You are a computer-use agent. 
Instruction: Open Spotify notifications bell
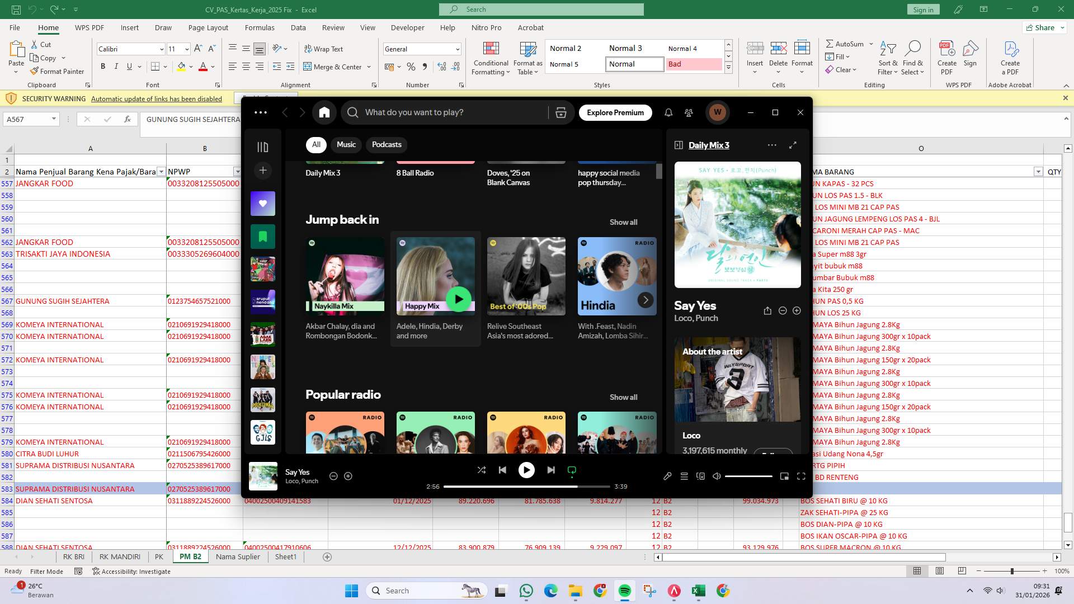[x=668, y=112]
